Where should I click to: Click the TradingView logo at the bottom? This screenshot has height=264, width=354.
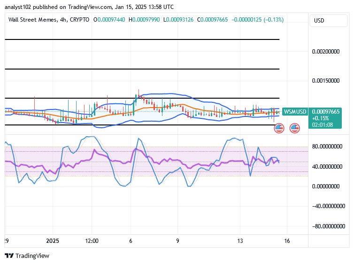pos(27,256)
